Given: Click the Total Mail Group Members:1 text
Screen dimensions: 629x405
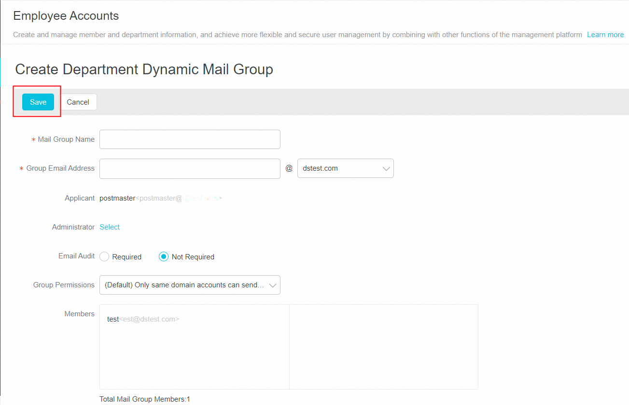Looking at the screenshot, I should tap(145, 399).
